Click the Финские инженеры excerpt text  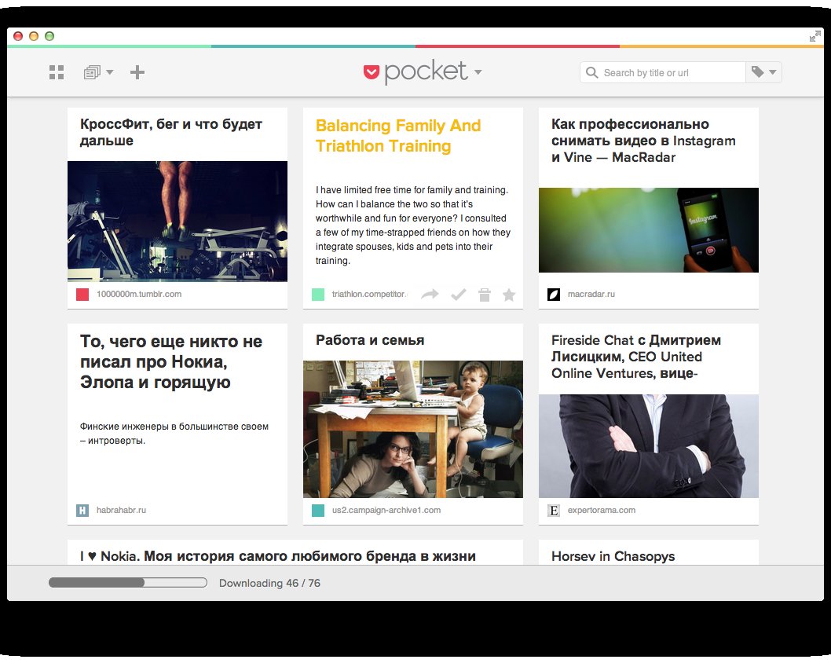click(x=174, y=434)
